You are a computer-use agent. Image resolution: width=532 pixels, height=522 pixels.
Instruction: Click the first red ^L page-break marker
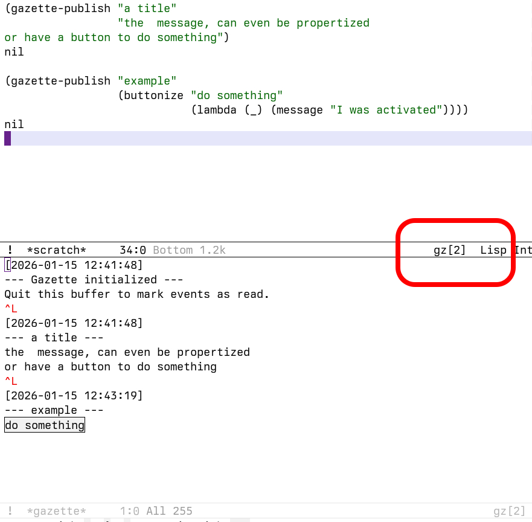pos(10,308)
